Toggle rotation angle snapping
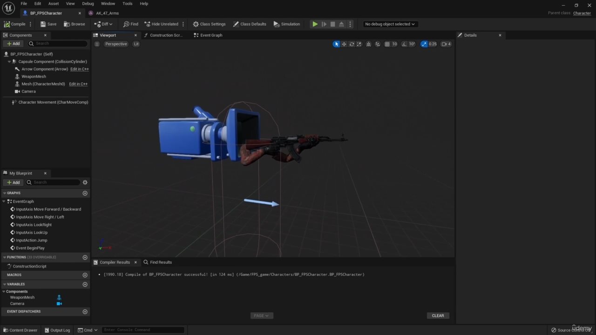The height and width of the screenshot is (335, 596). [404, 44]
